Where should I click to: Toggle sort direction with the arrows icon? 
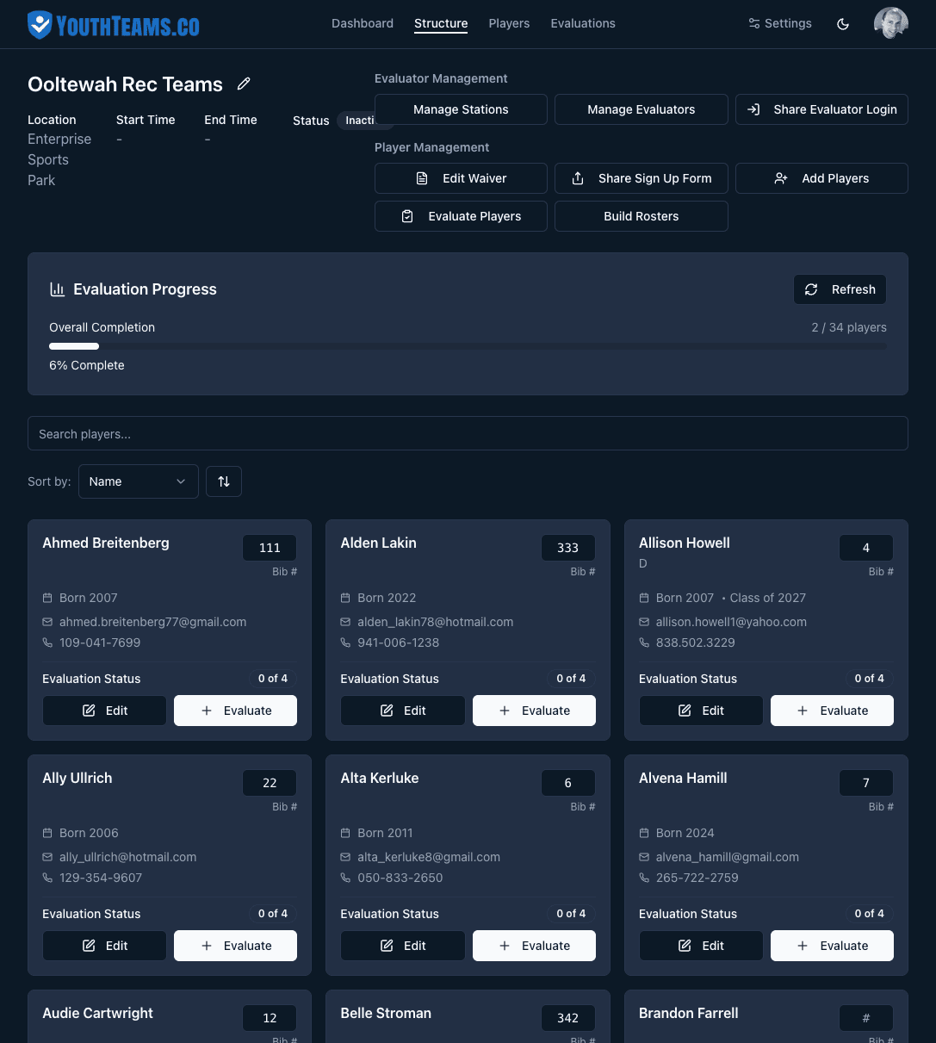pyautogui.click(x=224, y=481)
